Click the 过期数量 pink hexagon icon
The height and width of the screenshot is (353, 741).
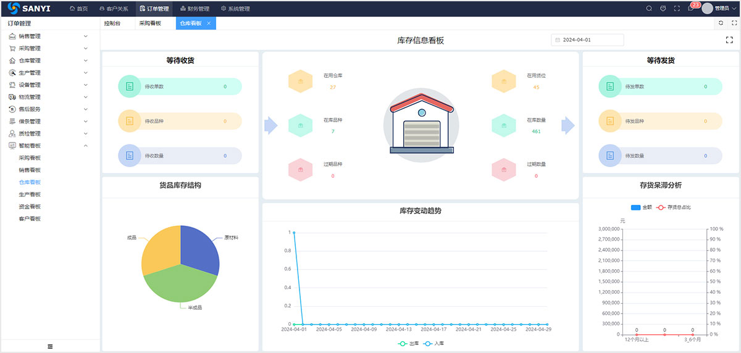pyautogui.click(x=504, y=170)
